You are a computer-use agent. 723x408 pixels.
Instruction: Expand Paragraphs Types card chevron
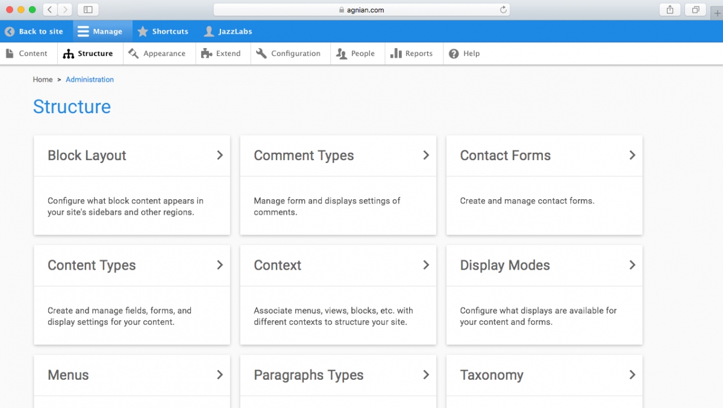coord(426,374)
